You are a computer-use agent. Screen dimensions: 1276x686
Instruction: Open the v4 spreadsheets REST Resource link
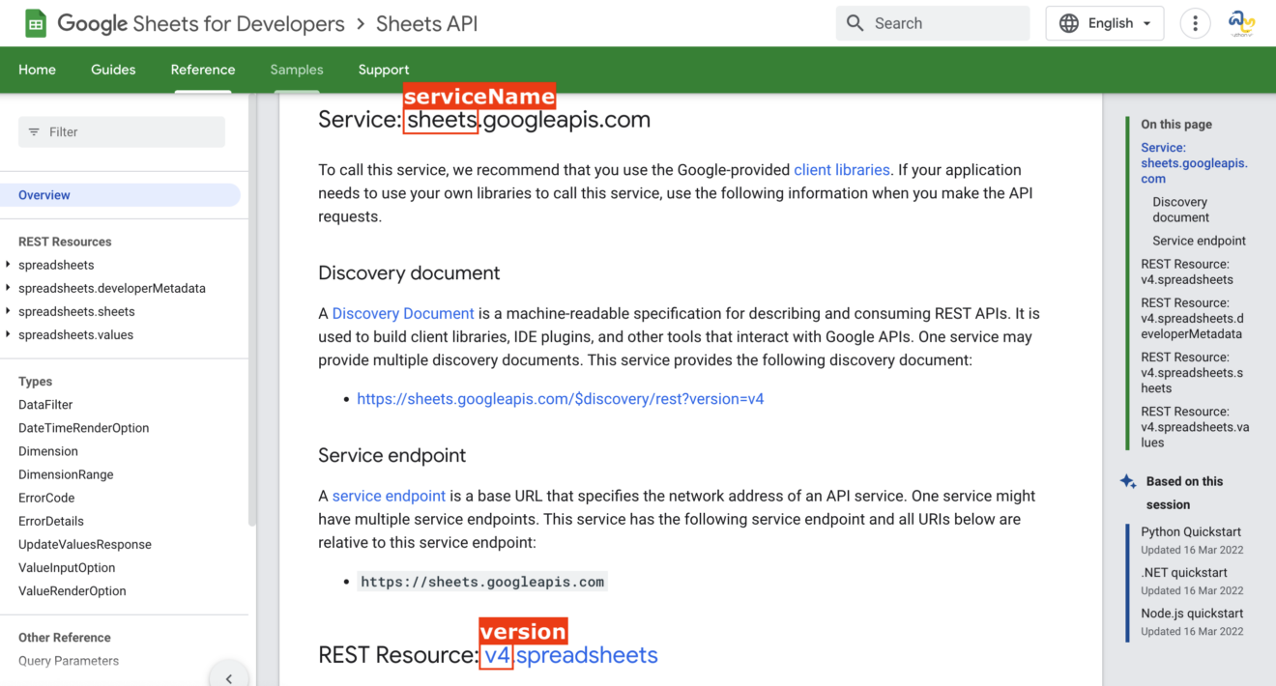[568, 654]
